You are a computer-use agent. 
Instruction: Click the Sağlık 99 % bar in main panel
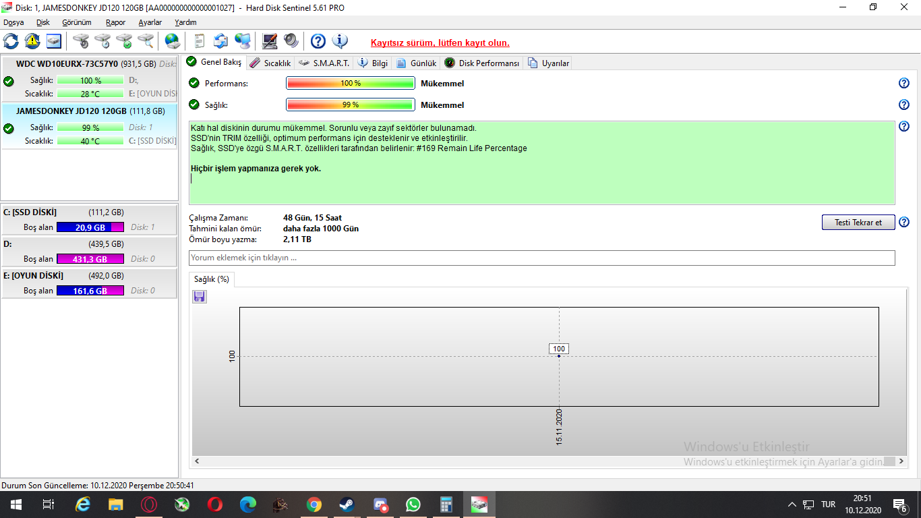[x=350, y=105]
